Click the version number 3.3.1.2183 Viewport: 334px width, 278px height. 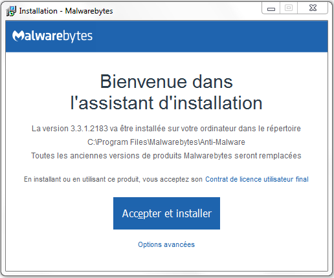pyautogui.click(x=89, y=129)
